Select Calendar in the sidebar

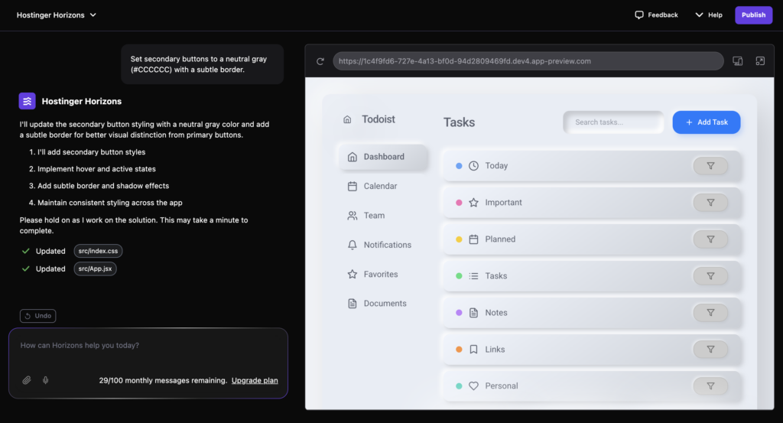coord(380,186)
